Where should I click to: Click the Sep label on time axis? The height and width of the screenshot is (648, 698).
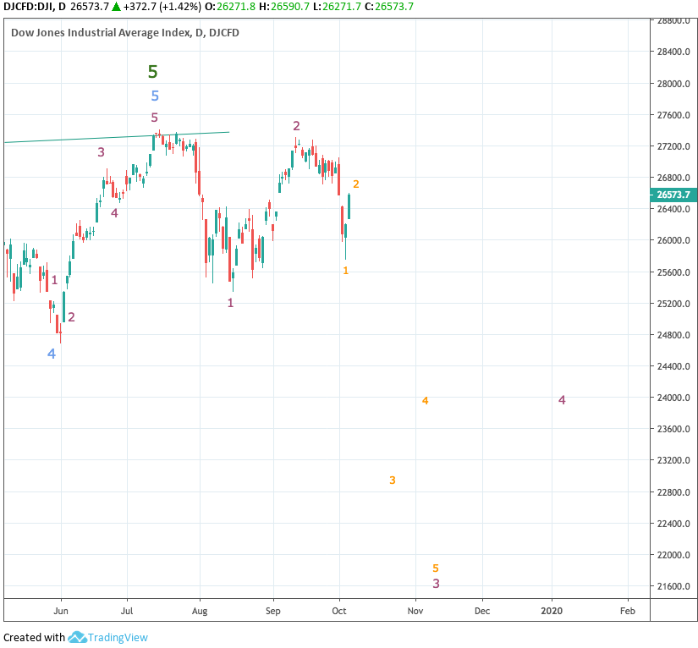273,611
